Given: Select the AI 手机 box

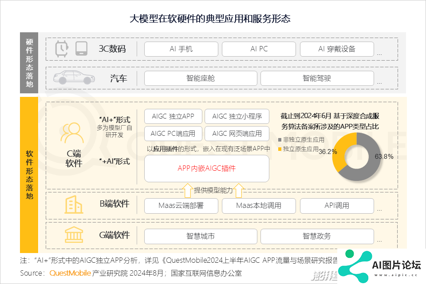Looking at the screenshot, I should pyautogui.click(x=181, y=49).
